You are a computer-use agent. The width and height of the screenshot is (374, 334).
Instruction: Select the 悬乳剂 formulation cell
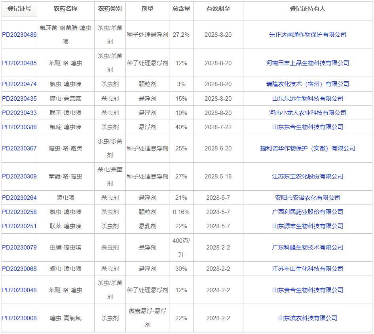click(x=147, y=226)
